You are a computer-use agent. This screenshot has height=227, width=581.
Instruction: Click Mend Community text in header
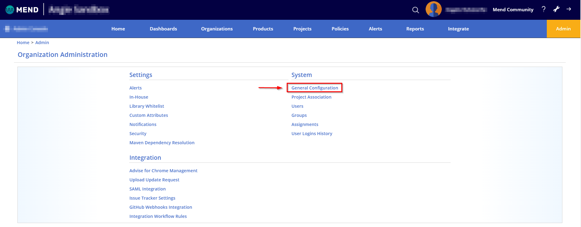point(513,10)
